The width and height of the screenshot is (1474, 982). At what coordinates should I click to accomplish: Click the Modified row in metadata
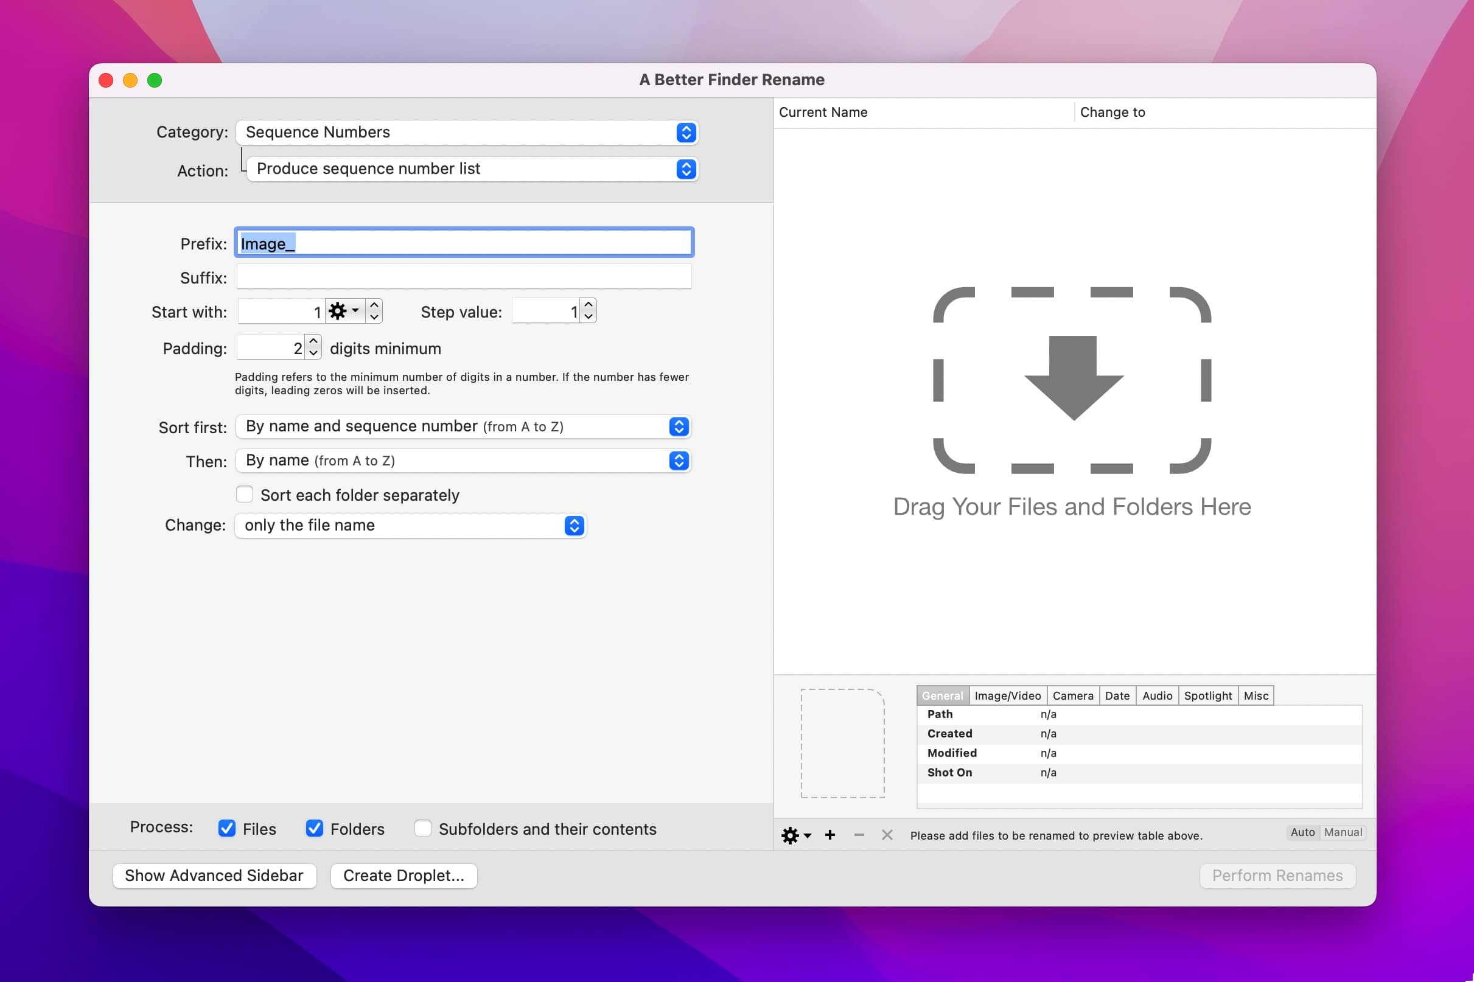pos(1139,753)
